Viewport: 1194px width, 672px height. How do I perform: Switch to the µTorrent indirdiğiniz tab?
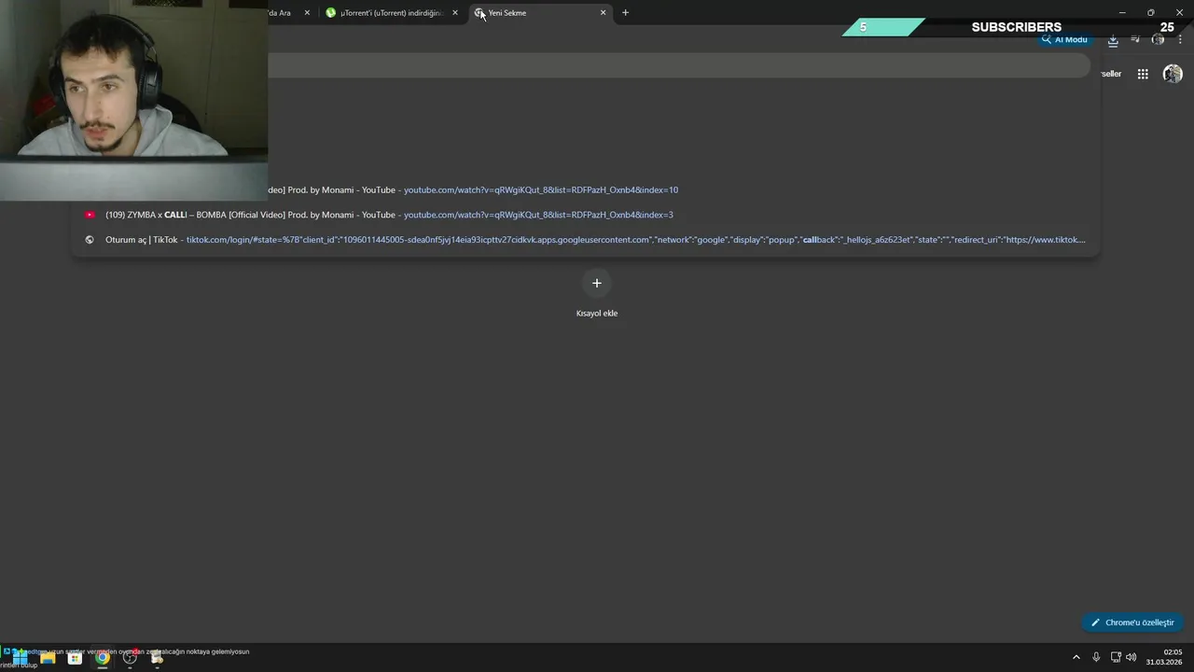[x=391, y=13]
